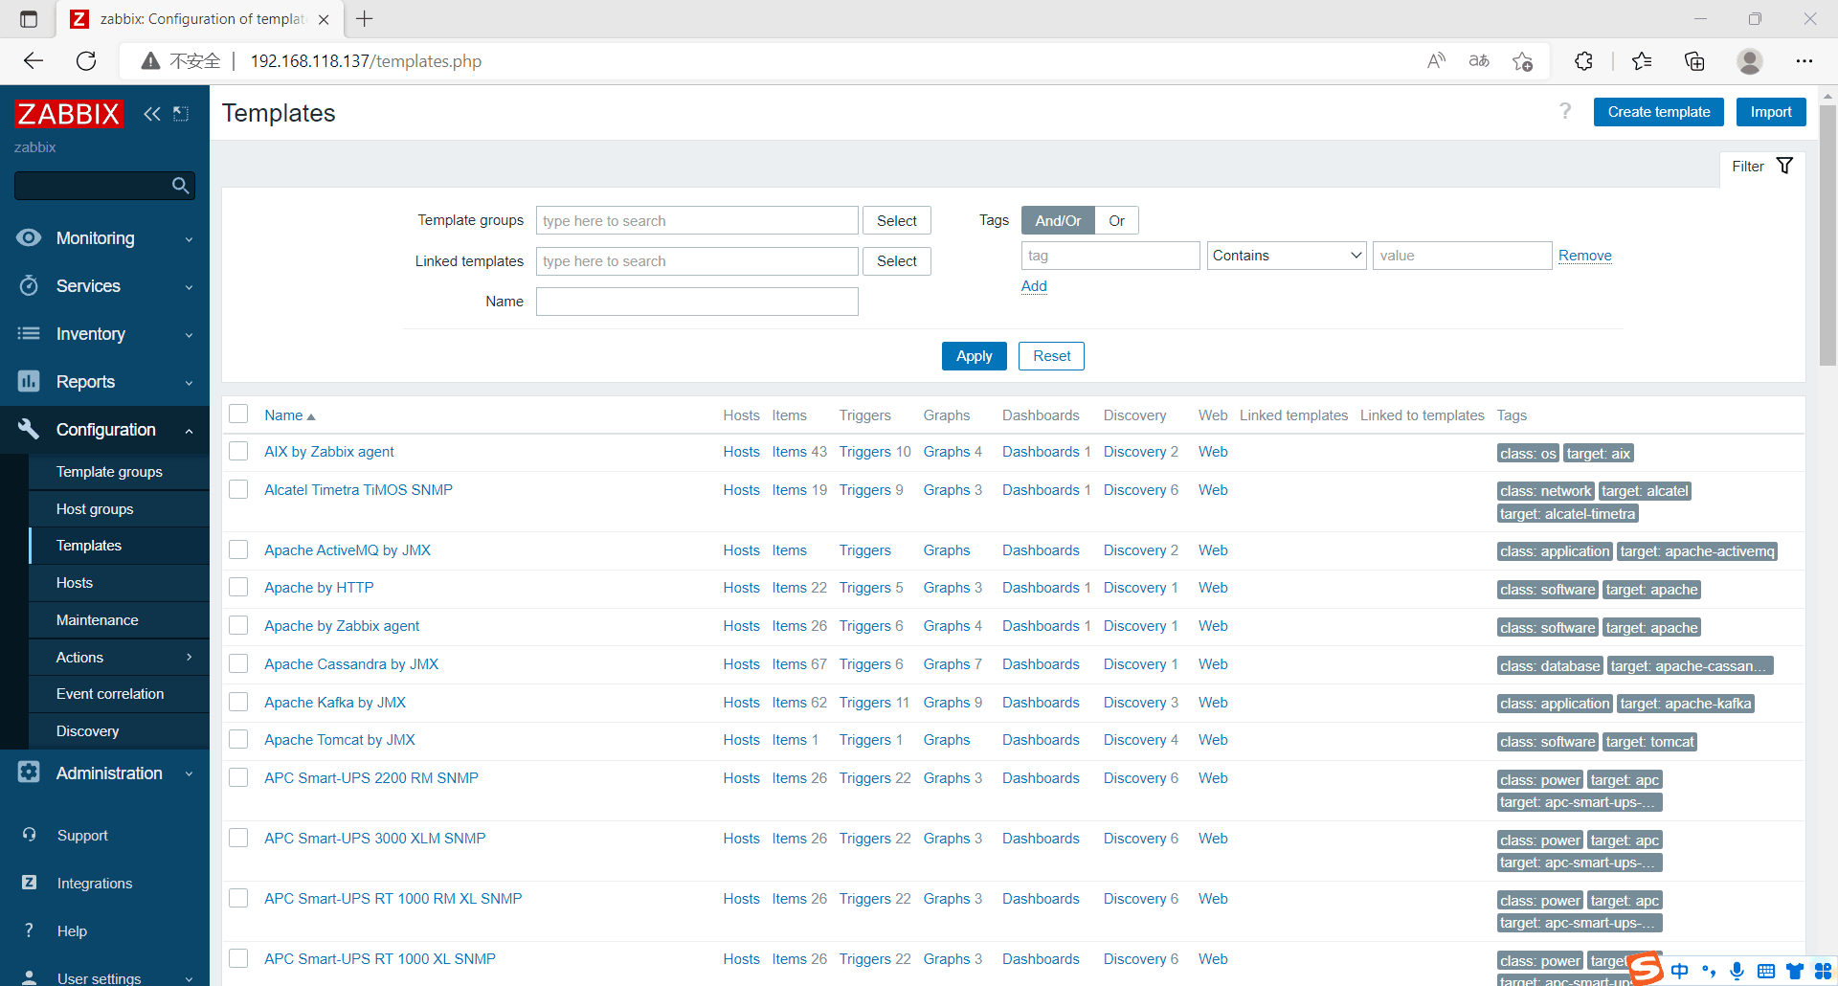The image size is (1838, 986).
Task: Click the Monitoring eye icon
Action: click(29, 237)
